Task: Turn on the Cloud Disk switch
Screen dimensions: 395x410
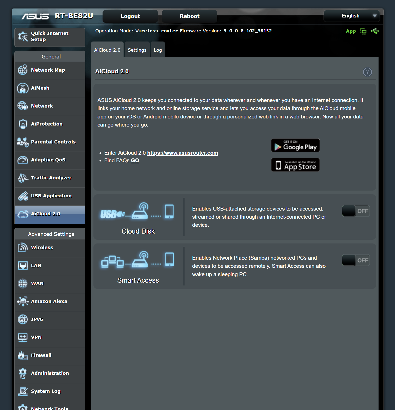Action: pyautogui.click(x=356, y=211)
